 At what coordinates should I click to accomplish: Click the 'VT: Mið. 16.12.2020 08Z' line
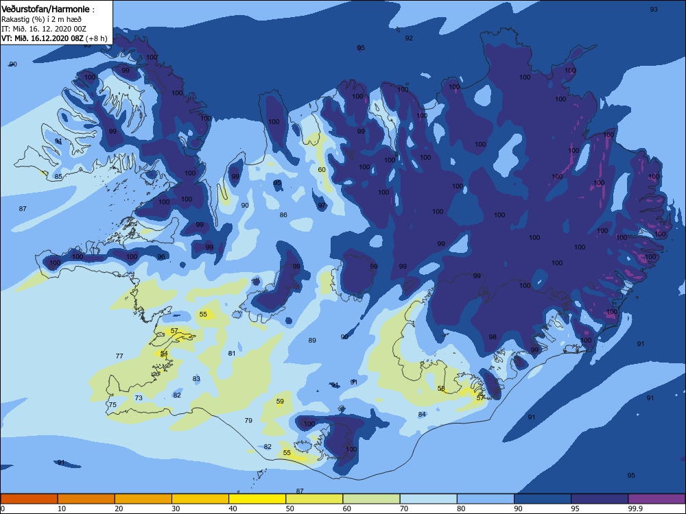42,38
